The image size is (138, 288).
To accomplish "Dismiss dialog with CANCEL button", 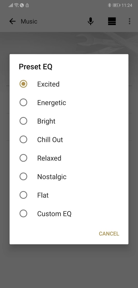I will point(109,234).
